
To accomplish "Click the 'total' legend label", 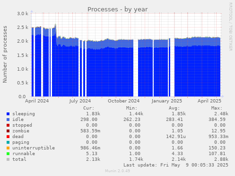I will coord(19,159).
